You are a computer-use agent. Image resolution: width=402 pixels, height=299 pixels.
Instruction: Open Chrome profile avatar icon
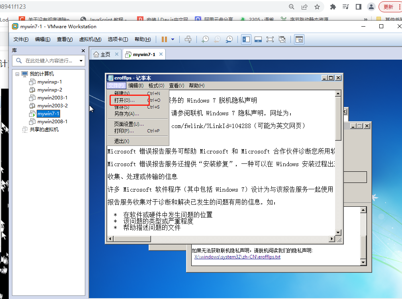371,7
